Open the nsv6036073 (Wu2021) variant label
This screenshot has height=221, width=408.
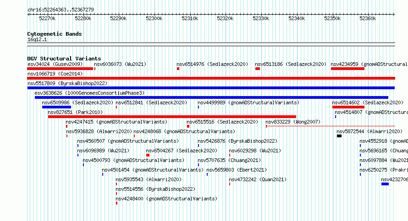point(120,64)
